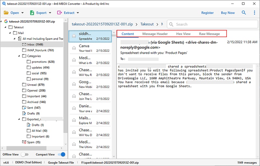Collapse the takeout zip root node
The image size is (260, 166).
pos(1,21)
